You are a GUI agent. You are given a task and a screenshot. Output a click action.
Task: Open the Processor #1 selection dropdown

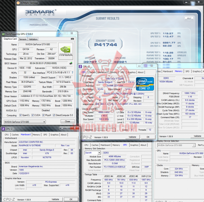coord(105,130)
